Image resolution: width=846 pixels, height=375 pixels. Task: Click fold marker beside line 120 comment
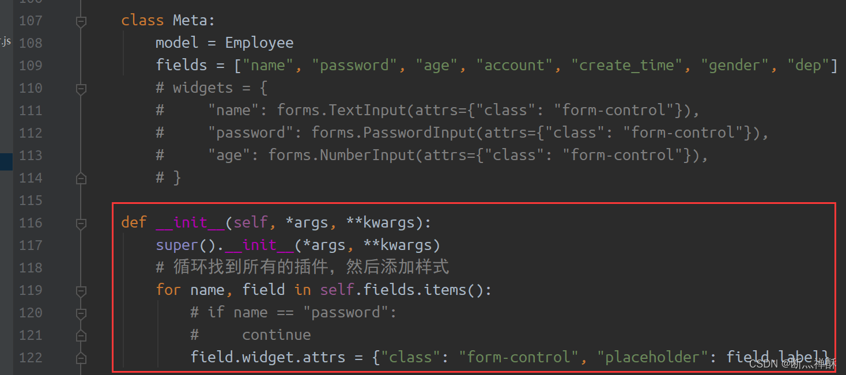(81, 313)
